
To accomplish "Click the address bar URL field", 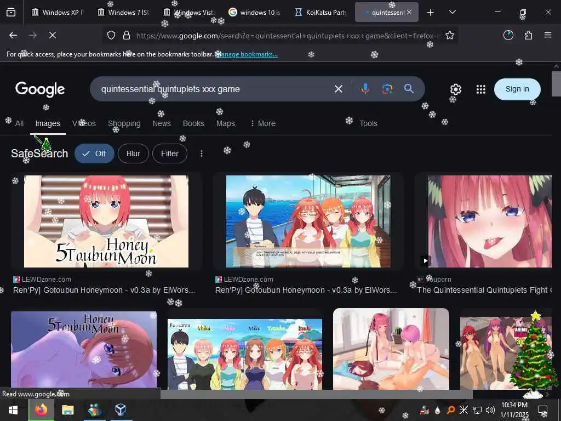I will [286, 36].
